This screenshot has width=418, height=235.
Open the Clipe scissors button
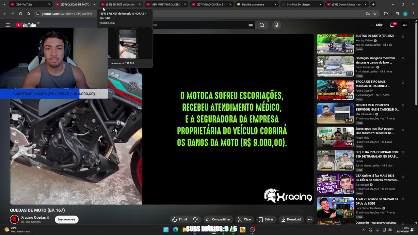point(244,219)
